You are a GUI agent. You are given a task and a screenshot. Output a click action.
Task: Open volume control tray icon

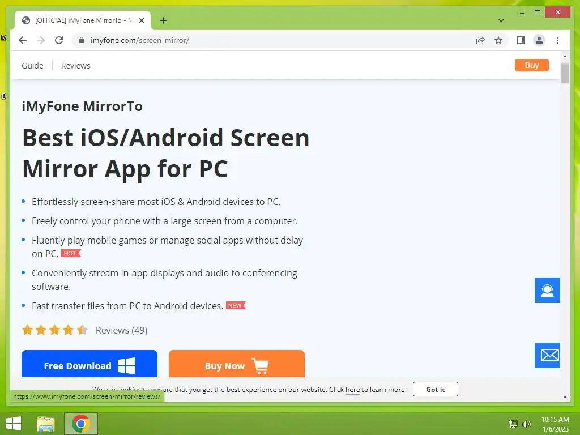526,424
